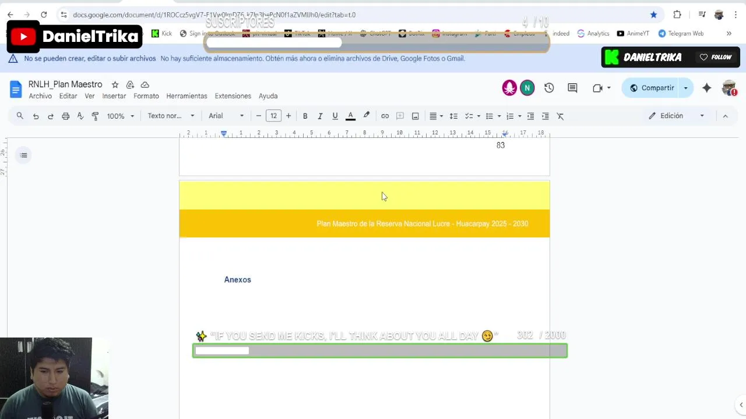Check the cloud document status icon
The image size is (746, 419).
point(145,84)
